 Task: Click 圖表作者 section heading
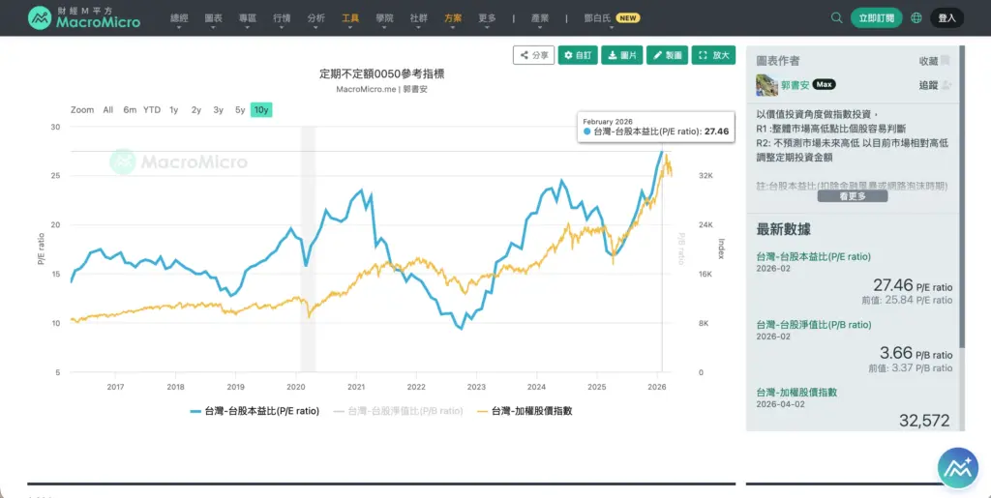pyautogui.click(x=778, y=61)
